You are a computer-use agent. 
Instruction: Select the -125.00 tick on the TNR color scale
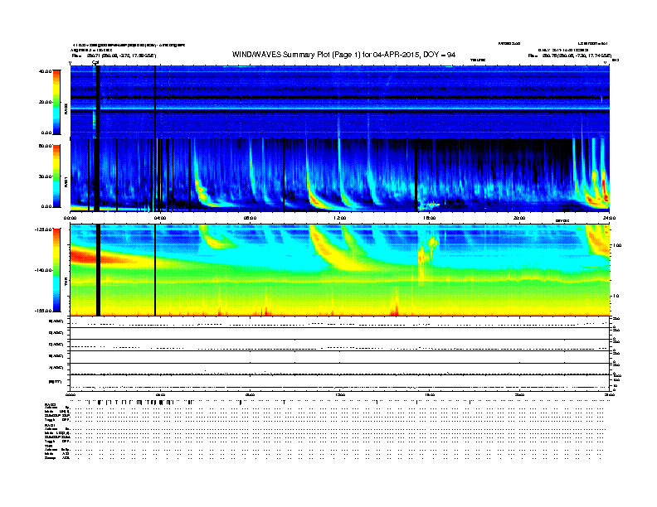[43, 229]
